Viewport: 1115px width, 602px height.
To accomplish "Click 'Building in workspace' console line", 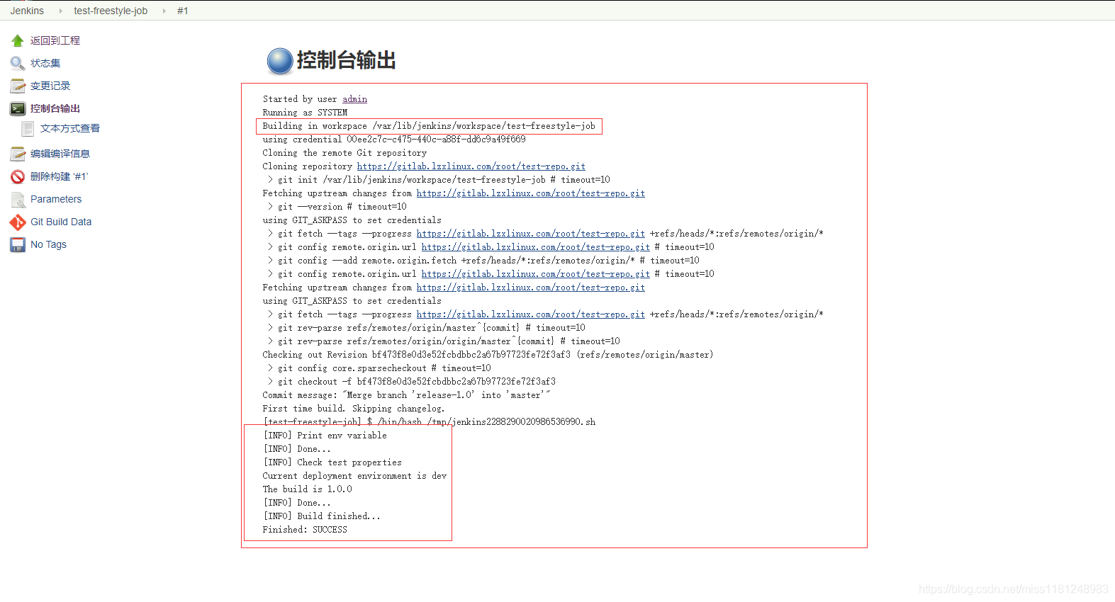I will click(429, 126).
